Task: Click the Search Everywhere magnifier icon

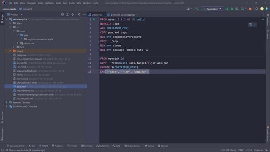Action: point(256,9)
